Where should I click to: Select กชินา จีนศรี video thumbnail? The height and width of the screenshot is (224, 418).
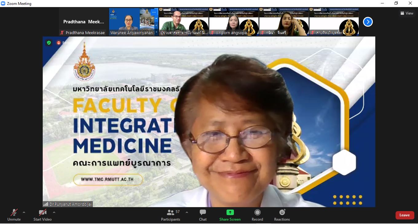pyautogui.click(x=284, y=22)
